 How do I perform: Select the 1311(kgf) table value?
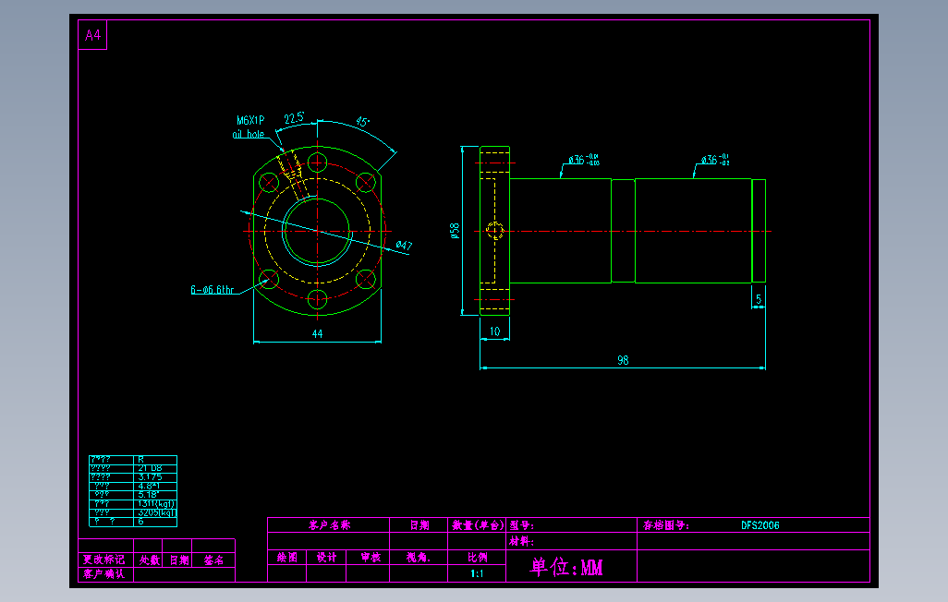(x=156, y=503)
